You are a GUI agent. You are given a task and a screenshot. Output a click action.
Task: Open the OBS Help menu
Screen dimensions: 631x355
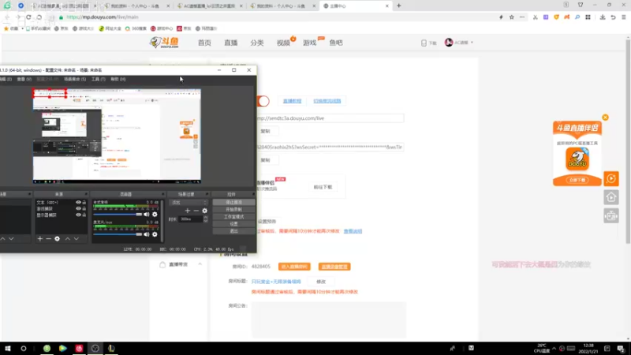coord(118,80)
